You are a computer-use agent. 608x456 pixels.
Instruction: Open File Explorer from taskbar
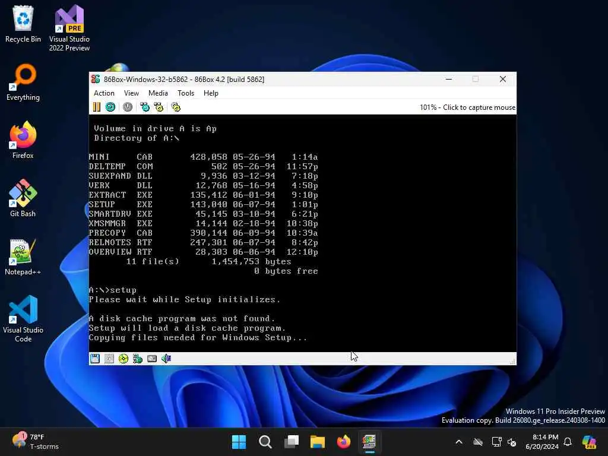click(x=318, y=442)
